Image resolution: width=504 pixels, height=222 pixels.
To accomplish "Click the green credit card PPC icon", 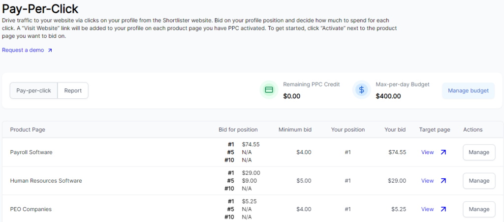I will click(x=269, y=90).
